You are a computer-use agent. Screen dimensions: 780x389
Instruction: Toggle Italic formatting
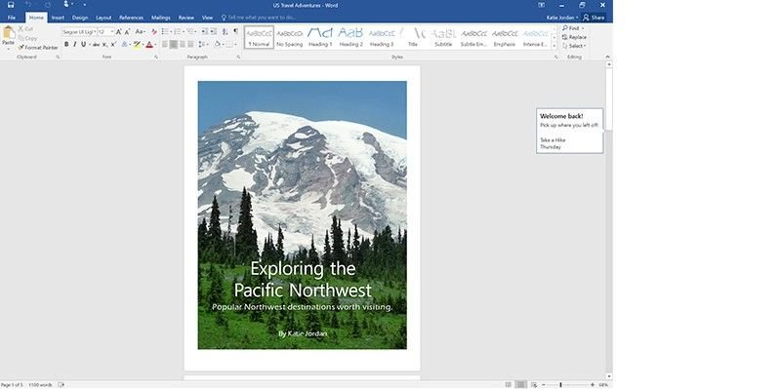pyautogui.click(x=74, y=45)
